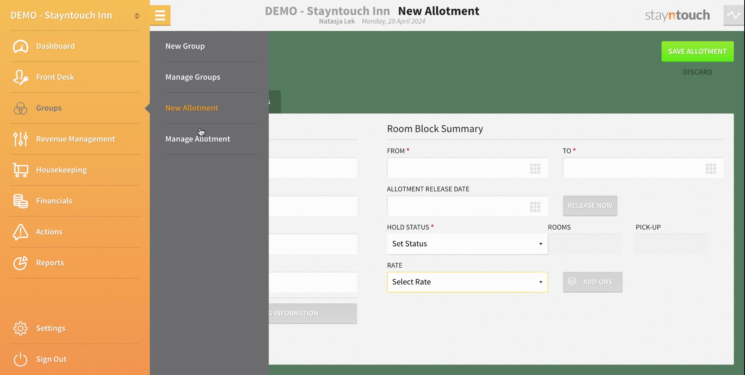Expand the property switcher arrows
The height and width of the screenshot is (375, 745).
137,16
